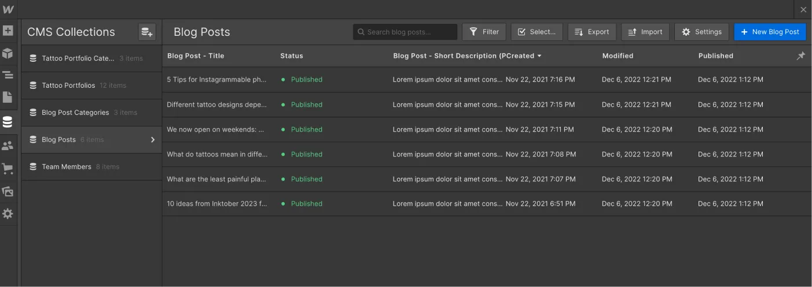The image size is (812, 287).
Task: Click created date Nov 22, 2021 7:15 PM
Action: click(x=541, y=105)
